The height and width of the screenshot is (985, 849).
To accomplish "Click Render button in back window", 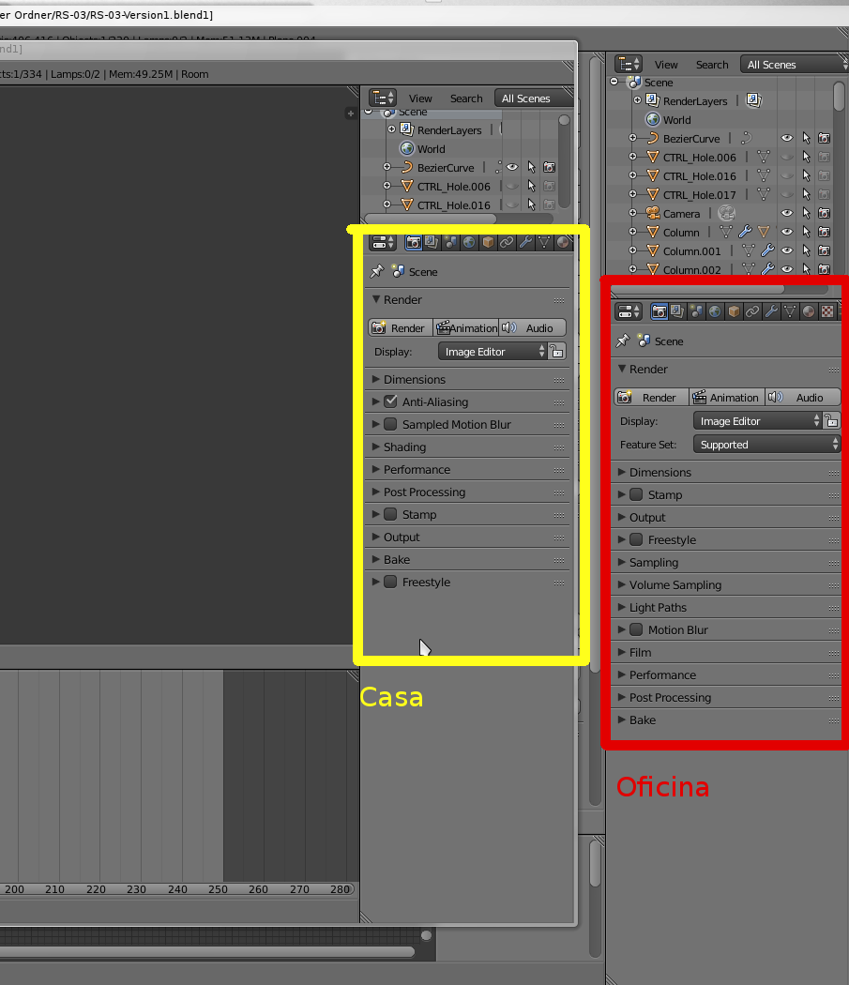I will [652, 397].
